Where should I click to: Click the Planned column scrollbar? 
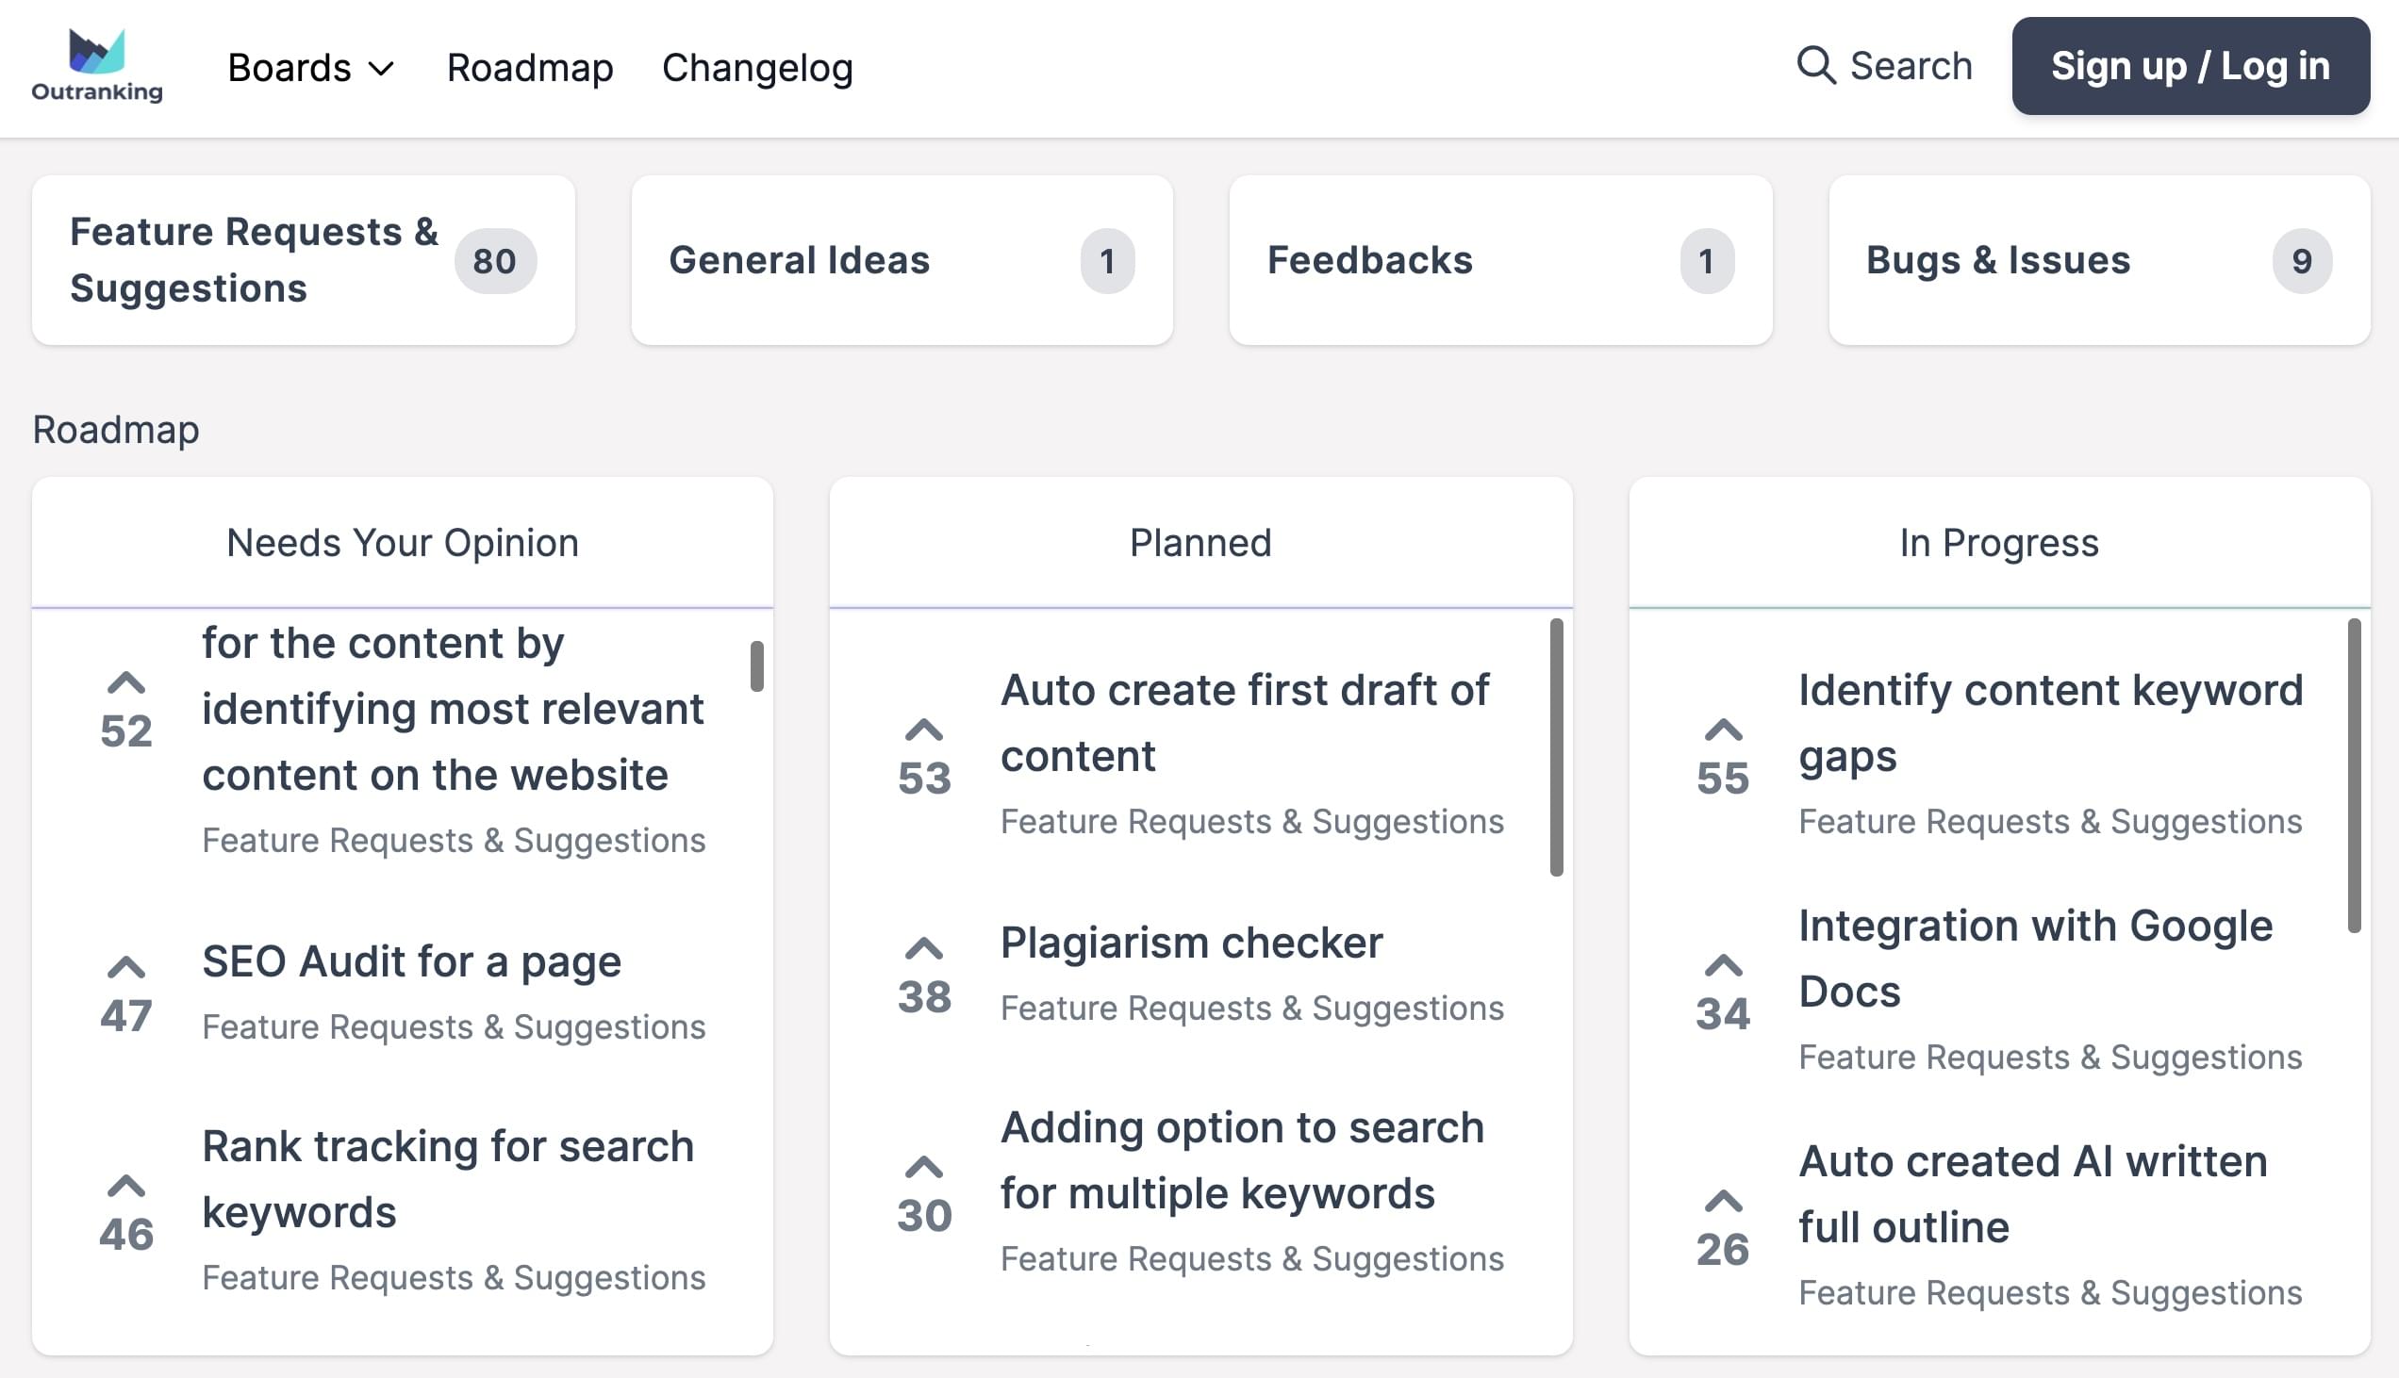tap(1555, 747)
